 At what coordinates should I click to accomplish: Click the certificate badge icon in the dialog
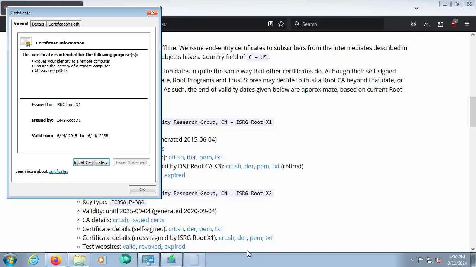coord(26,42)
